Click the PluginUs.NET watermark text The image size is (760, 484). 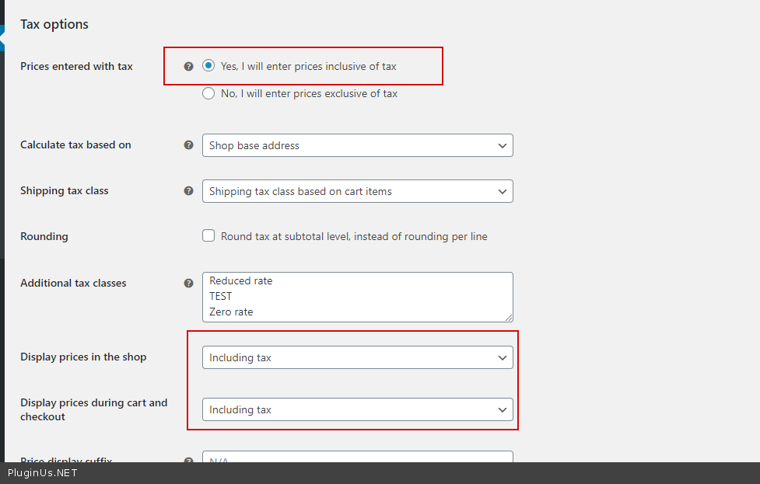43,472
